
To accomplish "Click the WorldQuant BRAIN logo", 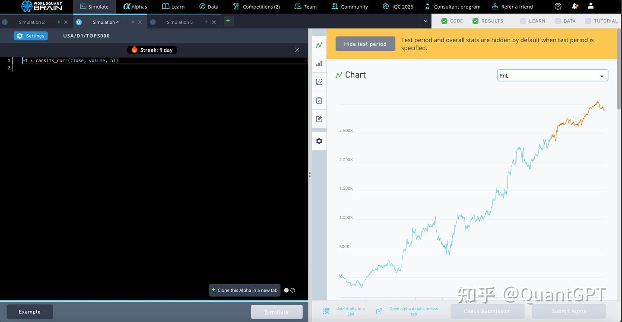I will coord(41,6).
